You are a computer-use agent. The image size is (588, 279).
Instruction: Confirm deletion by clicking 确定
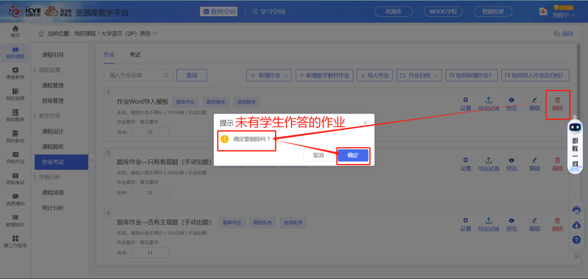353,156
